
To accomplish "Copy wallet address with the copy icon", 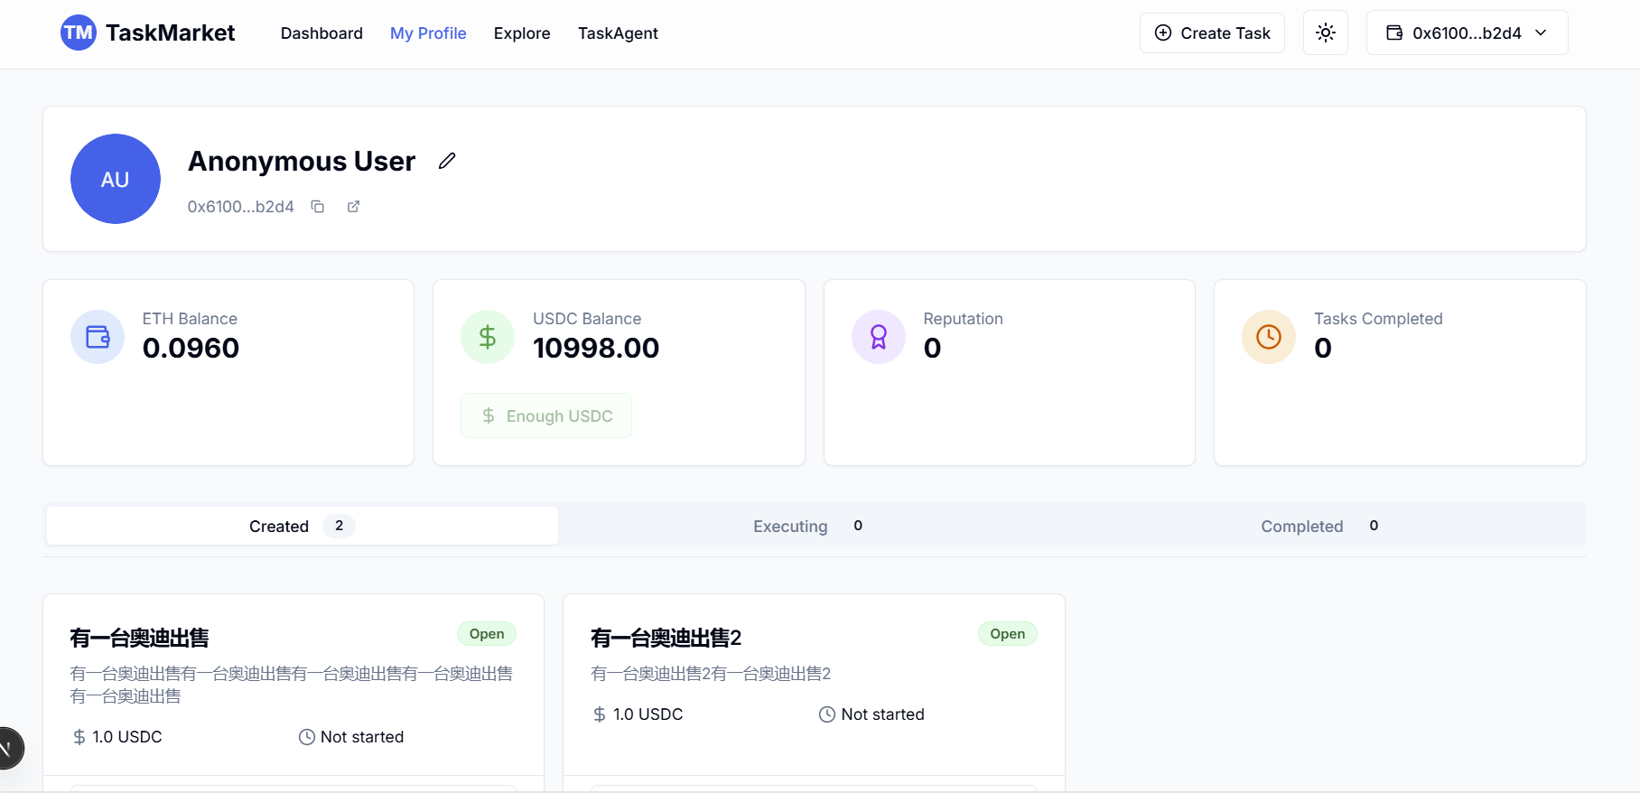I will pyautogui.click(x=318, y=207).
